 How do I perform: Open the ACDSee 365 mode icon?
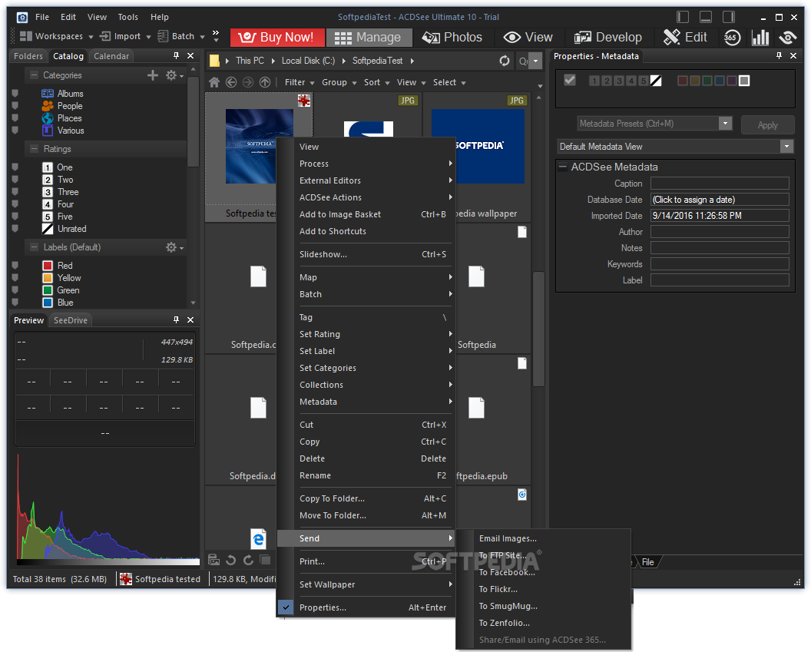click(732, 37)
